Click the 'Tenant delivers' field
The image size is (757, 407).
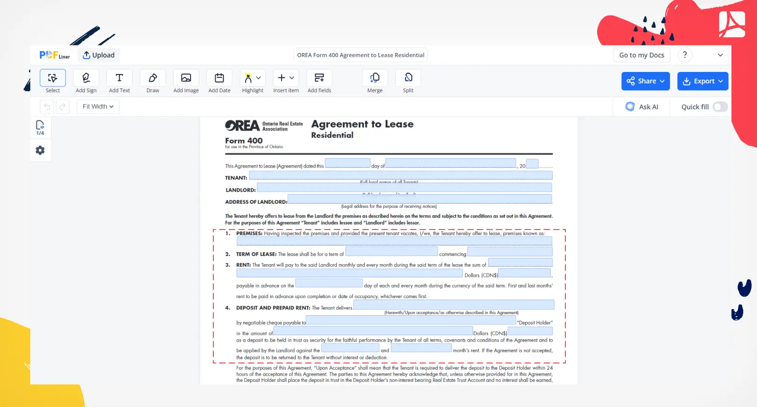[454, 305]
